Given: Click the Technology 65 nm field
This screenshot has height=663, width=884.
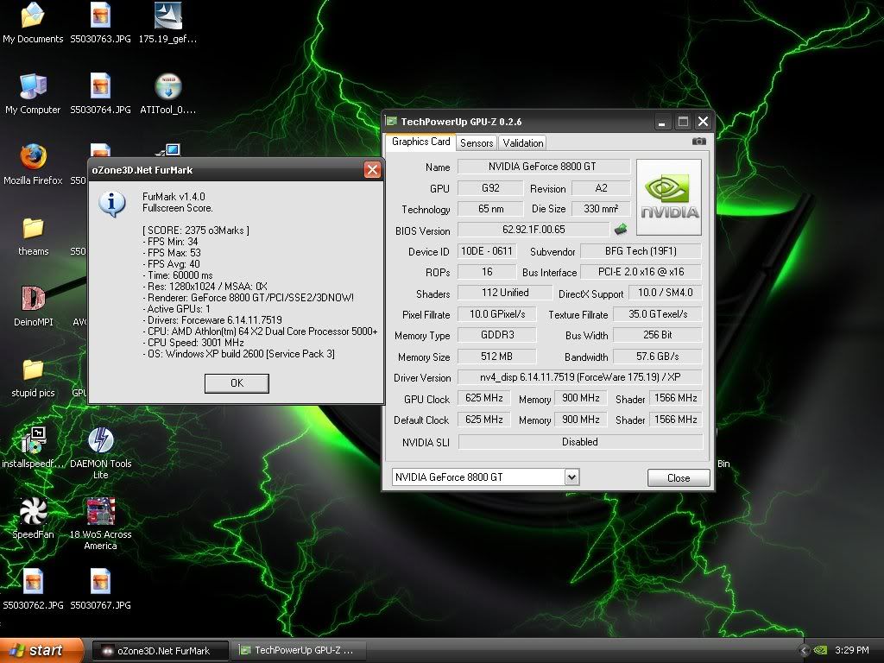Looking at the screenshot, I should pyautogui.click(x=490, y=209).
